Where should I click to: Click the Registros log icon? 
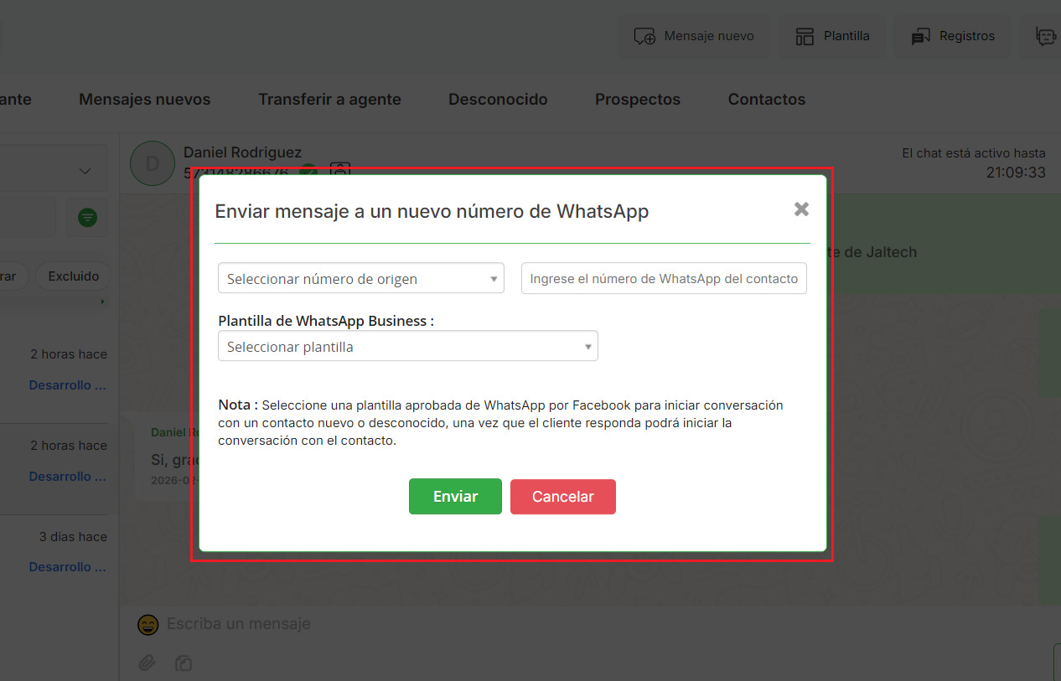pos(921,36)
